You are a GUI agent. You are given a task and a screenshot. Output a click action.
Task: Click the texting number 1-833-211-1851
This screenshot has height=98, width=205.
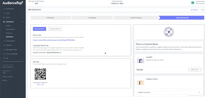tap(117, 4)
